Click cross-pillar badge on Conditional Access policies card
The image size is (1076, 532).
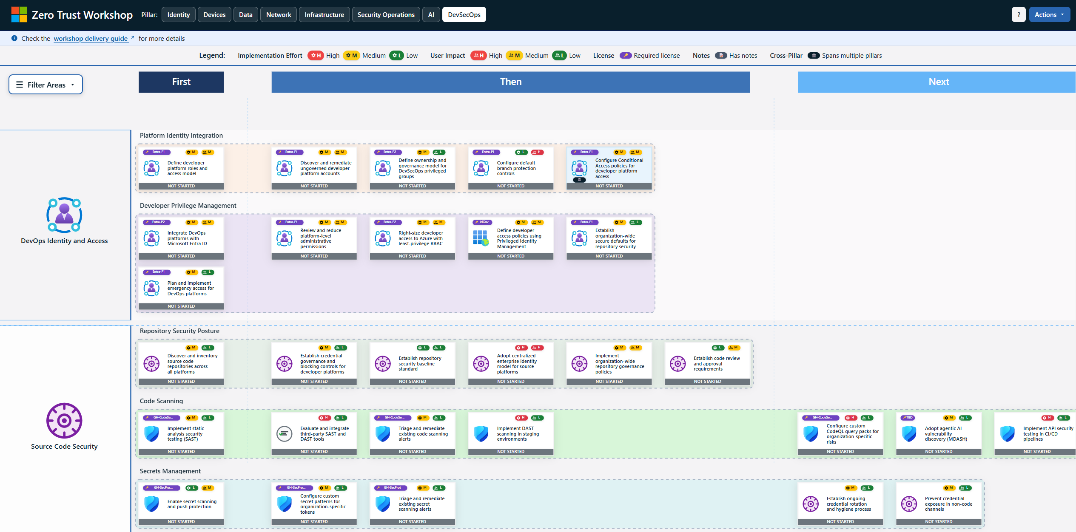pyautogui.click(x=579, y=180)
